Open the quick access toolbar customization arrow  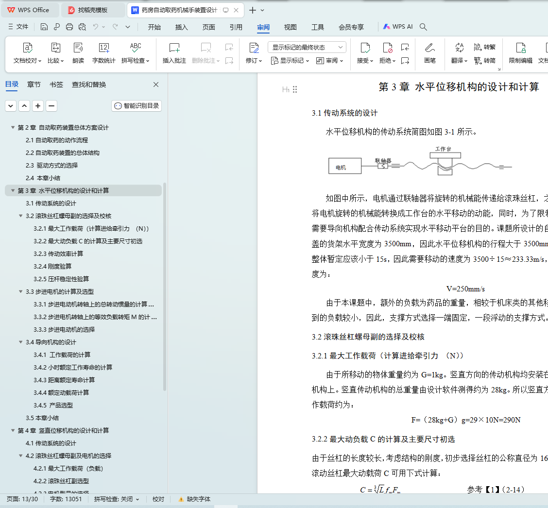(x=128, y=27)
